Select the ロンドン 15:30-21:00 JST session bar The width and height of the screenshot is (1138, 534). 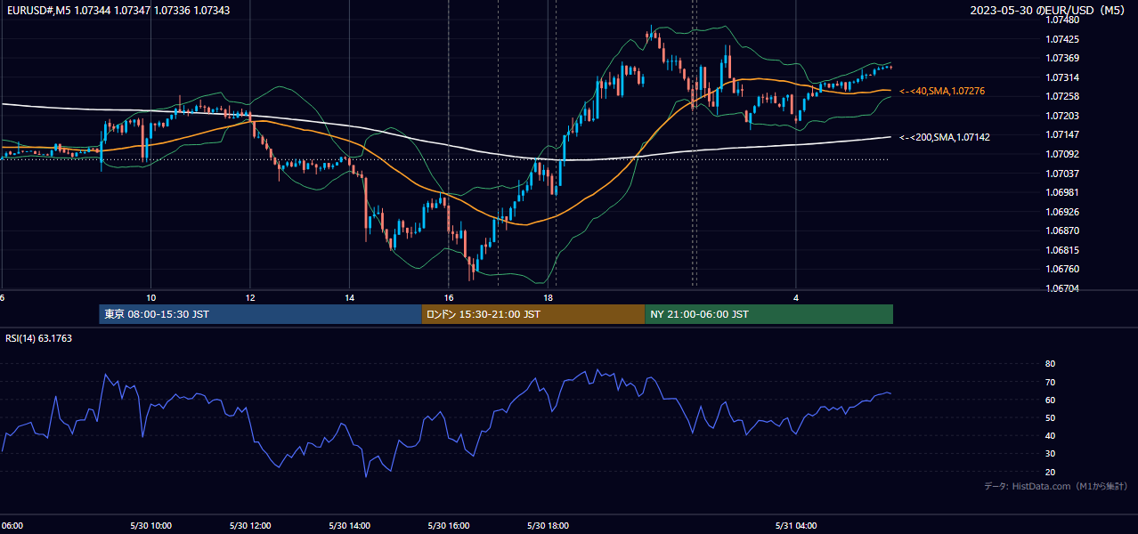[532, 314]
